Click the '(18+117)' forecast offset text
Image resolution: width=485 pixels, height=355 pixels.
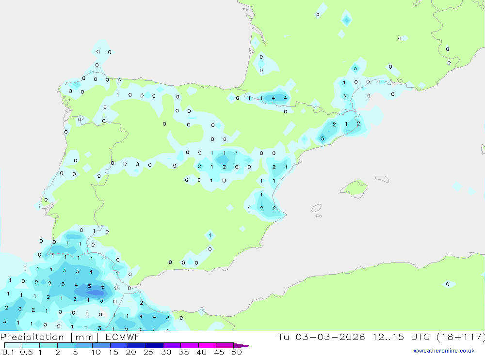pos(461,337)
